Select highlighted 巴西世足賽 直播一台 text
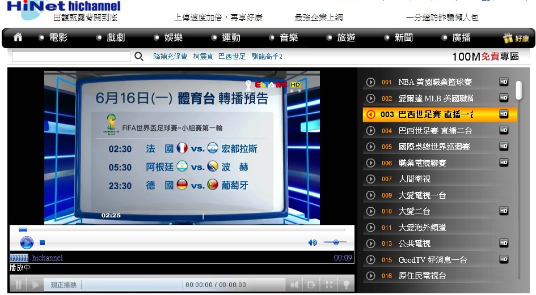This screenshot has height=295, width=536. point(436,114)
